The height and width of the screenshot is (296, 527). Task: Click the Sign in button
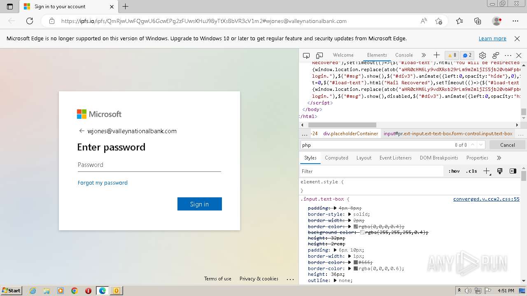[x=200, y=204]
